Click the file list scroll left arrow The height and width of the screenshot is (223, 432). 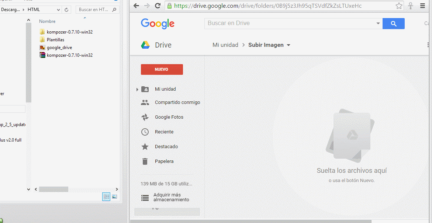pos(36,189)
